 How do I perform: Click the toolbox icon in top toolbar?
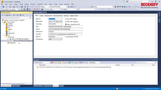coord(123,7)
